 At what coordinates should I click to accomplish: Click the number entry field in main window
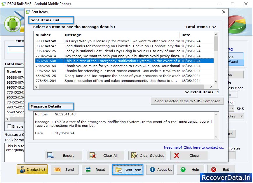[x=16, y=50]
